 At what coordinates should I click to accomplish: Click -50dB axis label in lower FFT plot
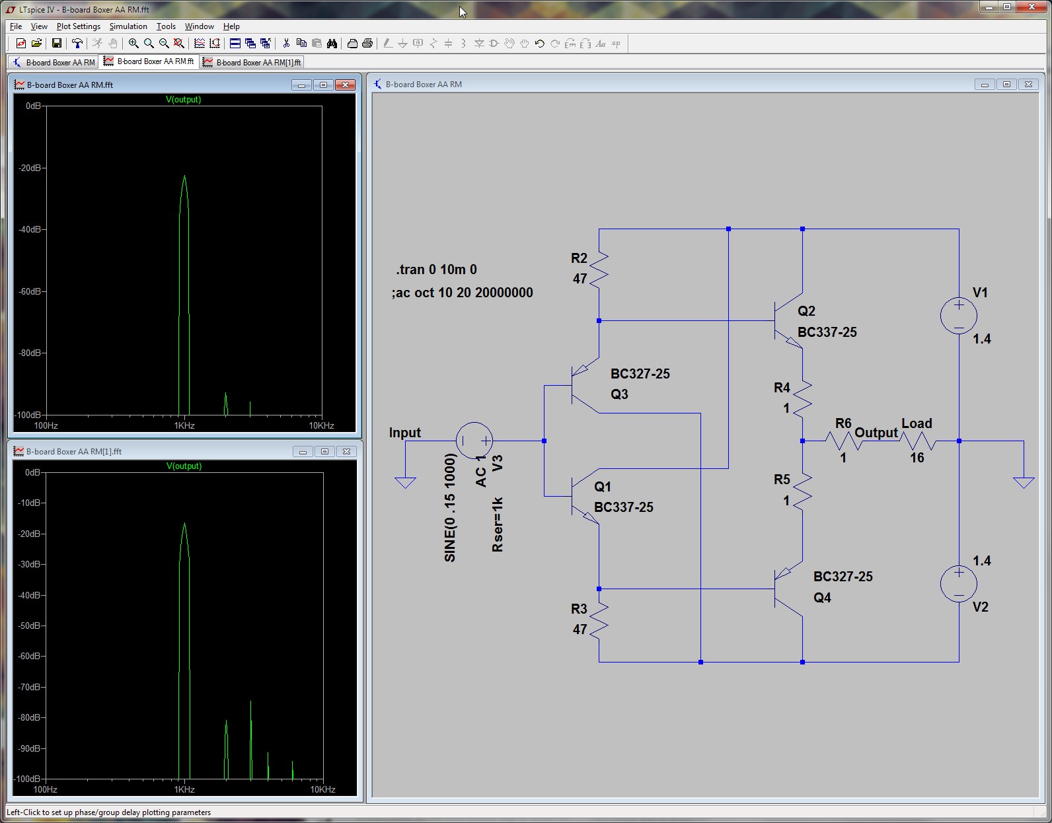(29, 626)
